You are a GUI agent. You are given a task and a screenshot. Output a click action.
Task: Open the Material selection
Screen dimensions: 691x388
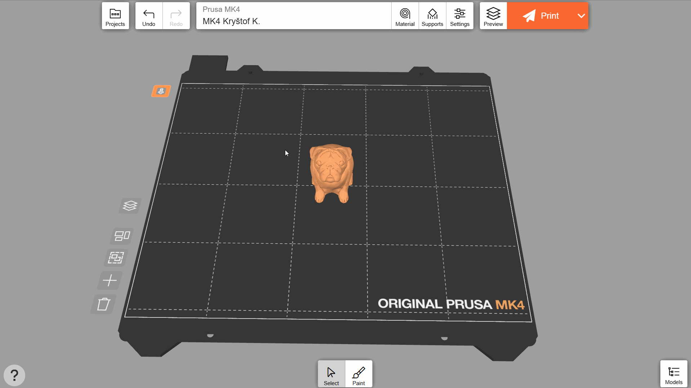(405, 16)
